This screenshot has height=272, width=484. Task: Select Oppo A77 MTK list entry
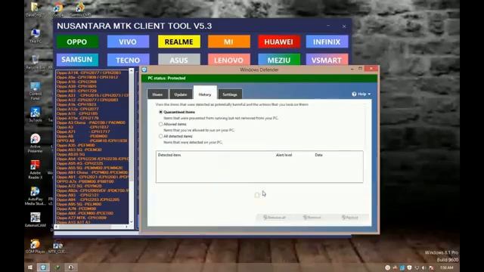(x=82, y=218)
